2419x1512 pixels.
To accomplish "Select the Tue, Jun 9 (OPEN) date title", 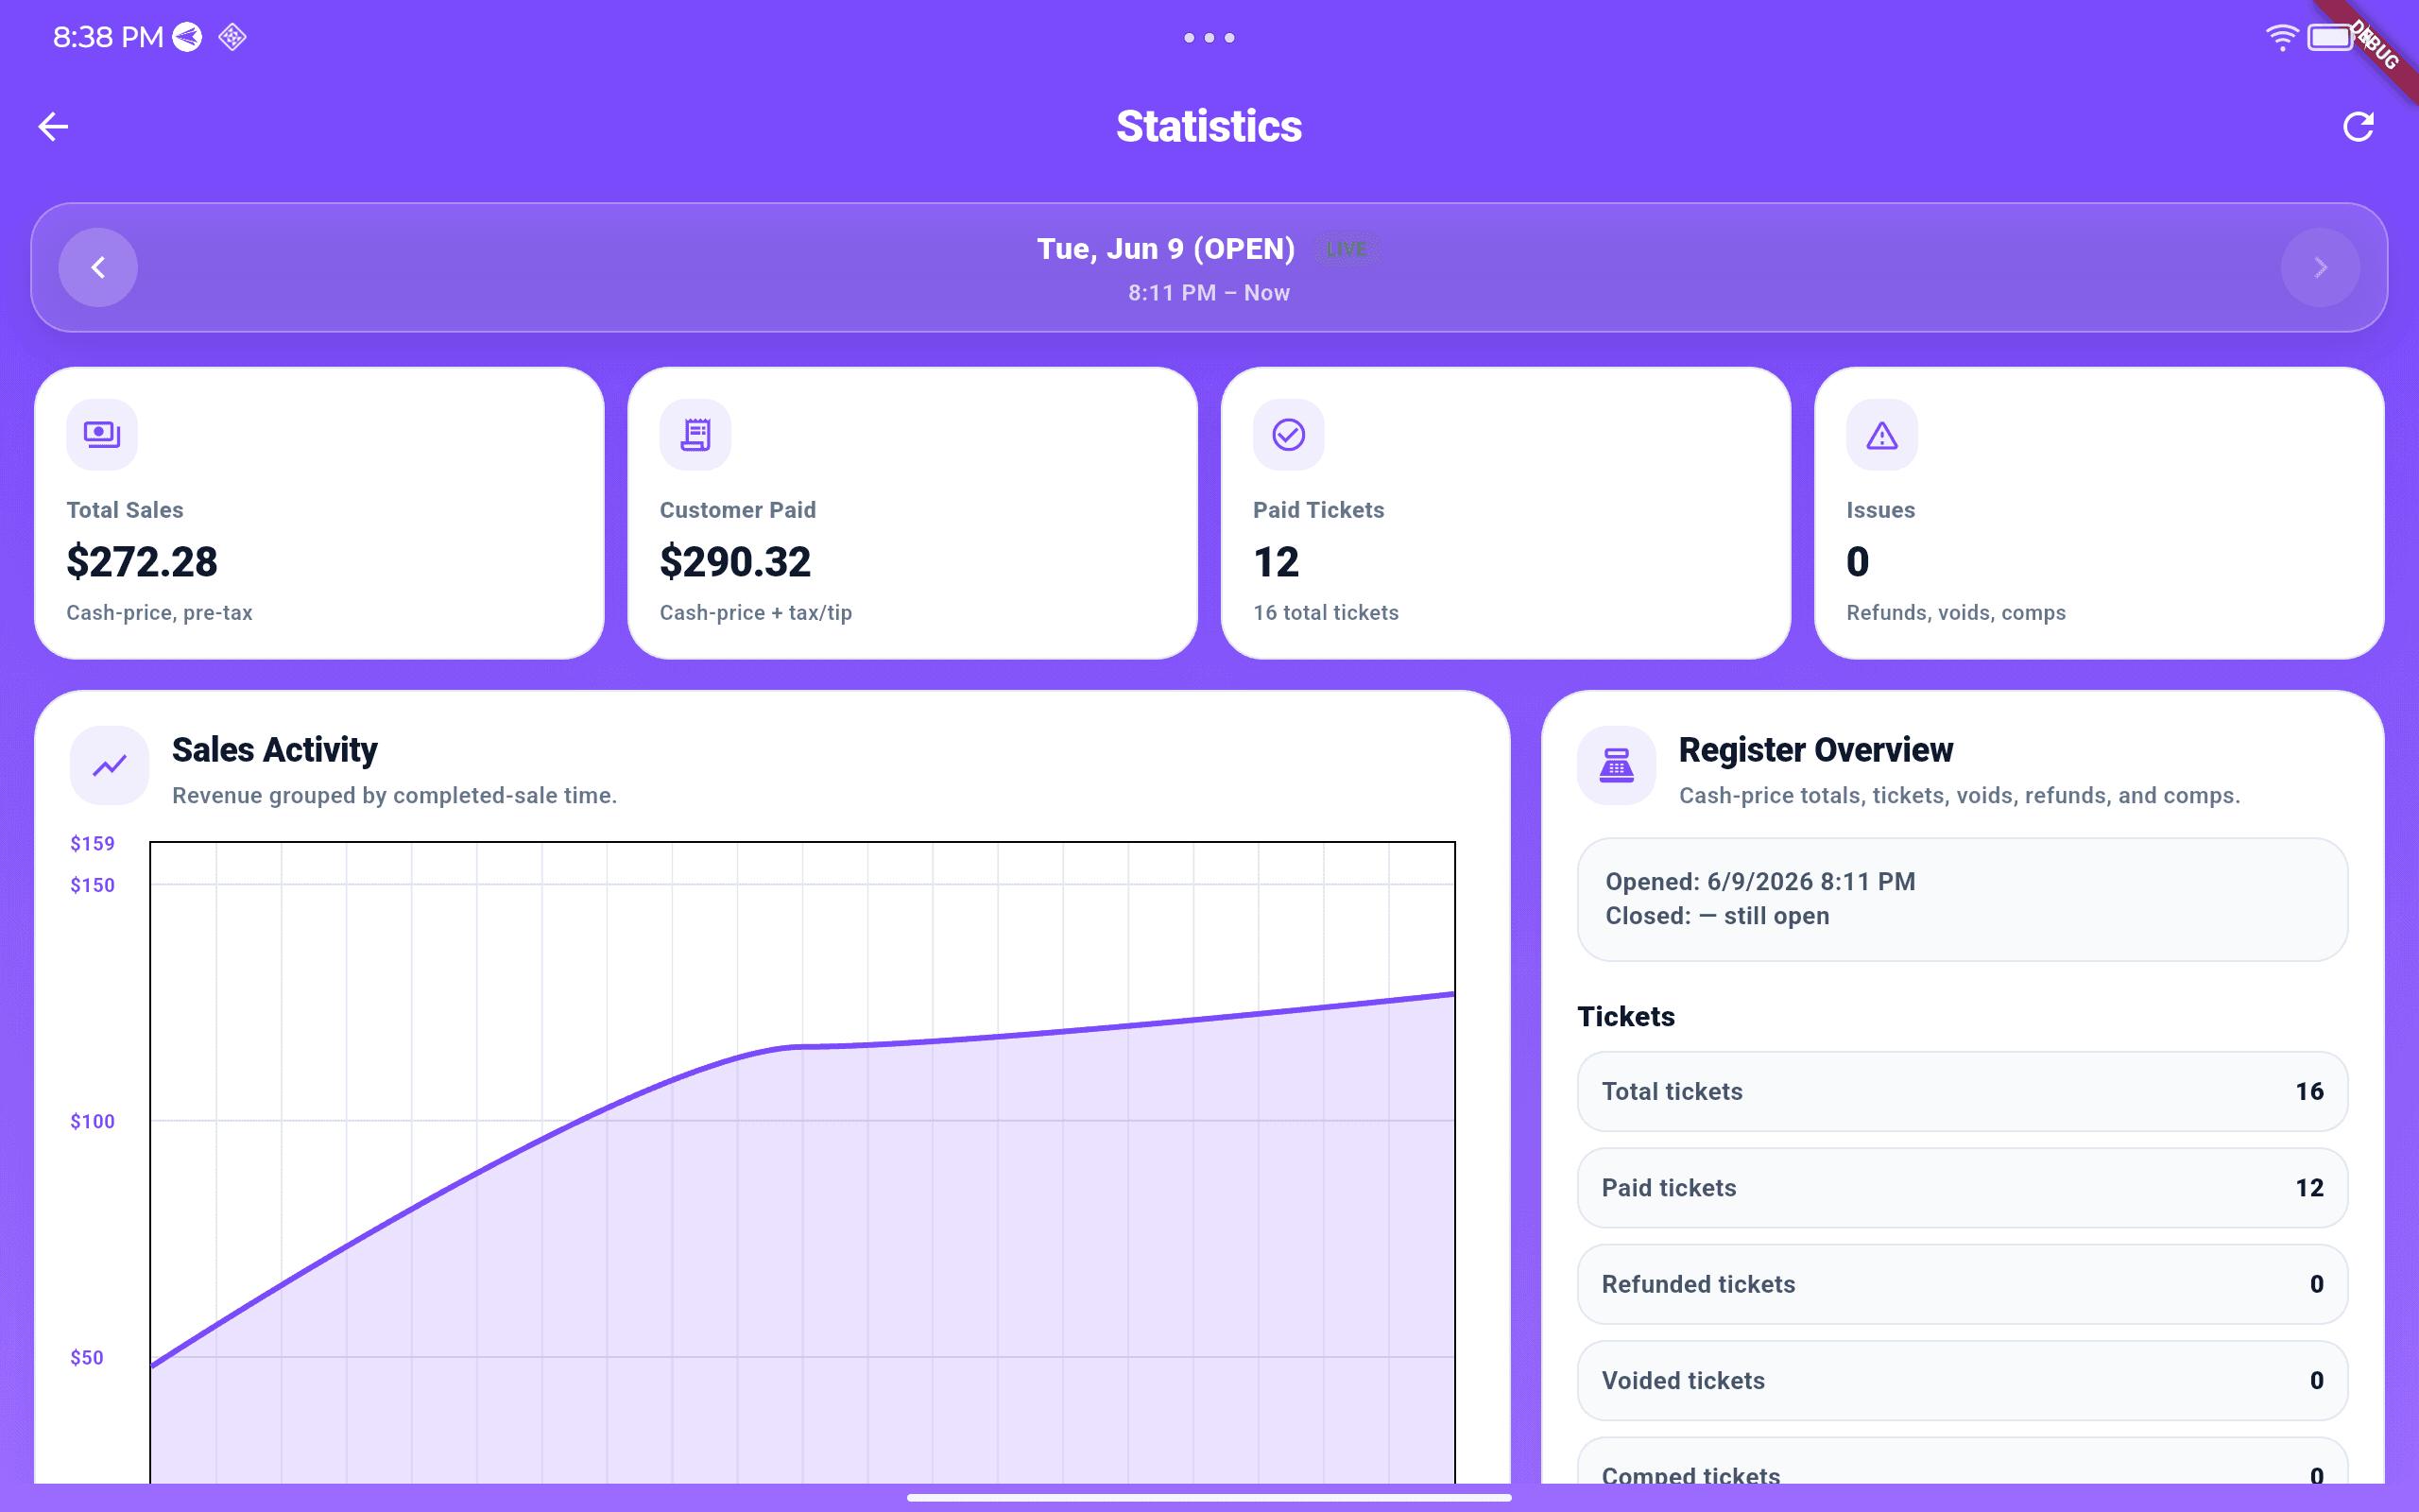I will pos(1165,248).
